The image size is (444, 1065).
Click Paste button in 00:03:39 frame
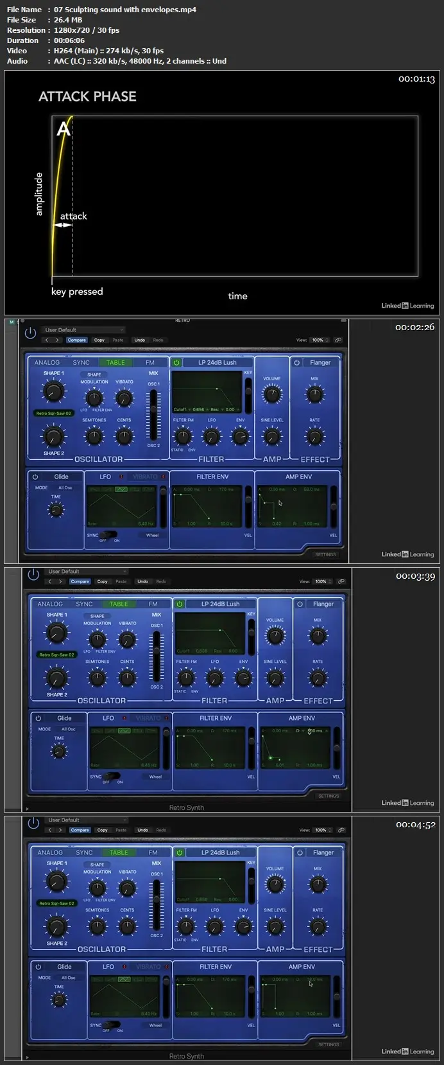[x=121, y=581]
